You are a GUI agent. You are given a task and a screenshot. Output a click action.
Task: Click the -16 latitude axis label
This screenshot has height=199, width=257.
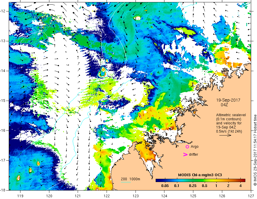(x=3, y=130)
